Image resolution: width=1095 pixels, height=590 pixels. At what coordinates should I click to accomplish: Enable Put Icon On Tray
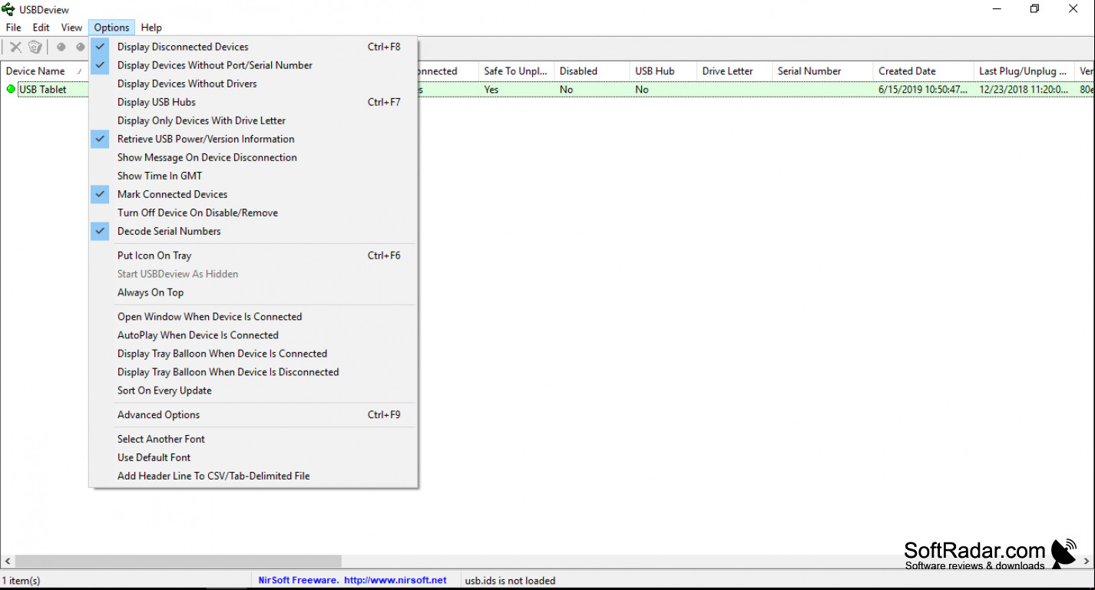pyautogui.click(x=253, y=255)
